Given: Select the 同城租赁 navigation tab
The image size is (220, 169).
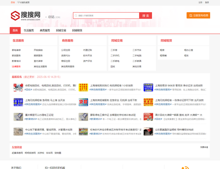Looking at the screenshot, I should (77, 30).
